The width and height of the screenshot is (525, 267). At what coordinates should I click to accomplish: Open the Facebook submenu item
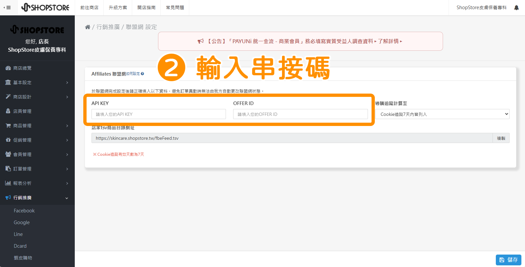pyautogui.click(x=24, y=211)
